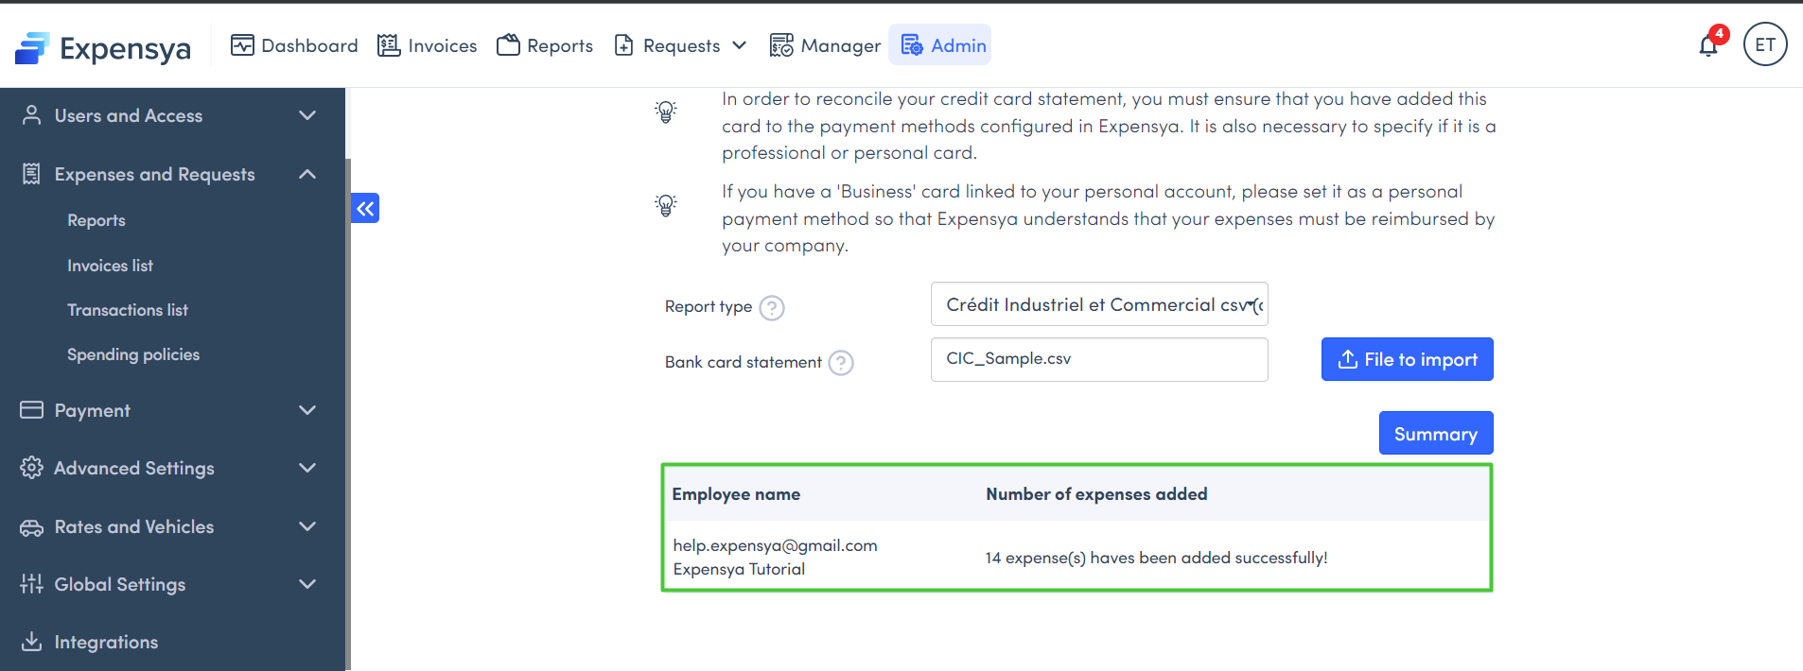1803x671 pixels.
Task: Click the notification bell icon
Action: (x=1708, y=45)
